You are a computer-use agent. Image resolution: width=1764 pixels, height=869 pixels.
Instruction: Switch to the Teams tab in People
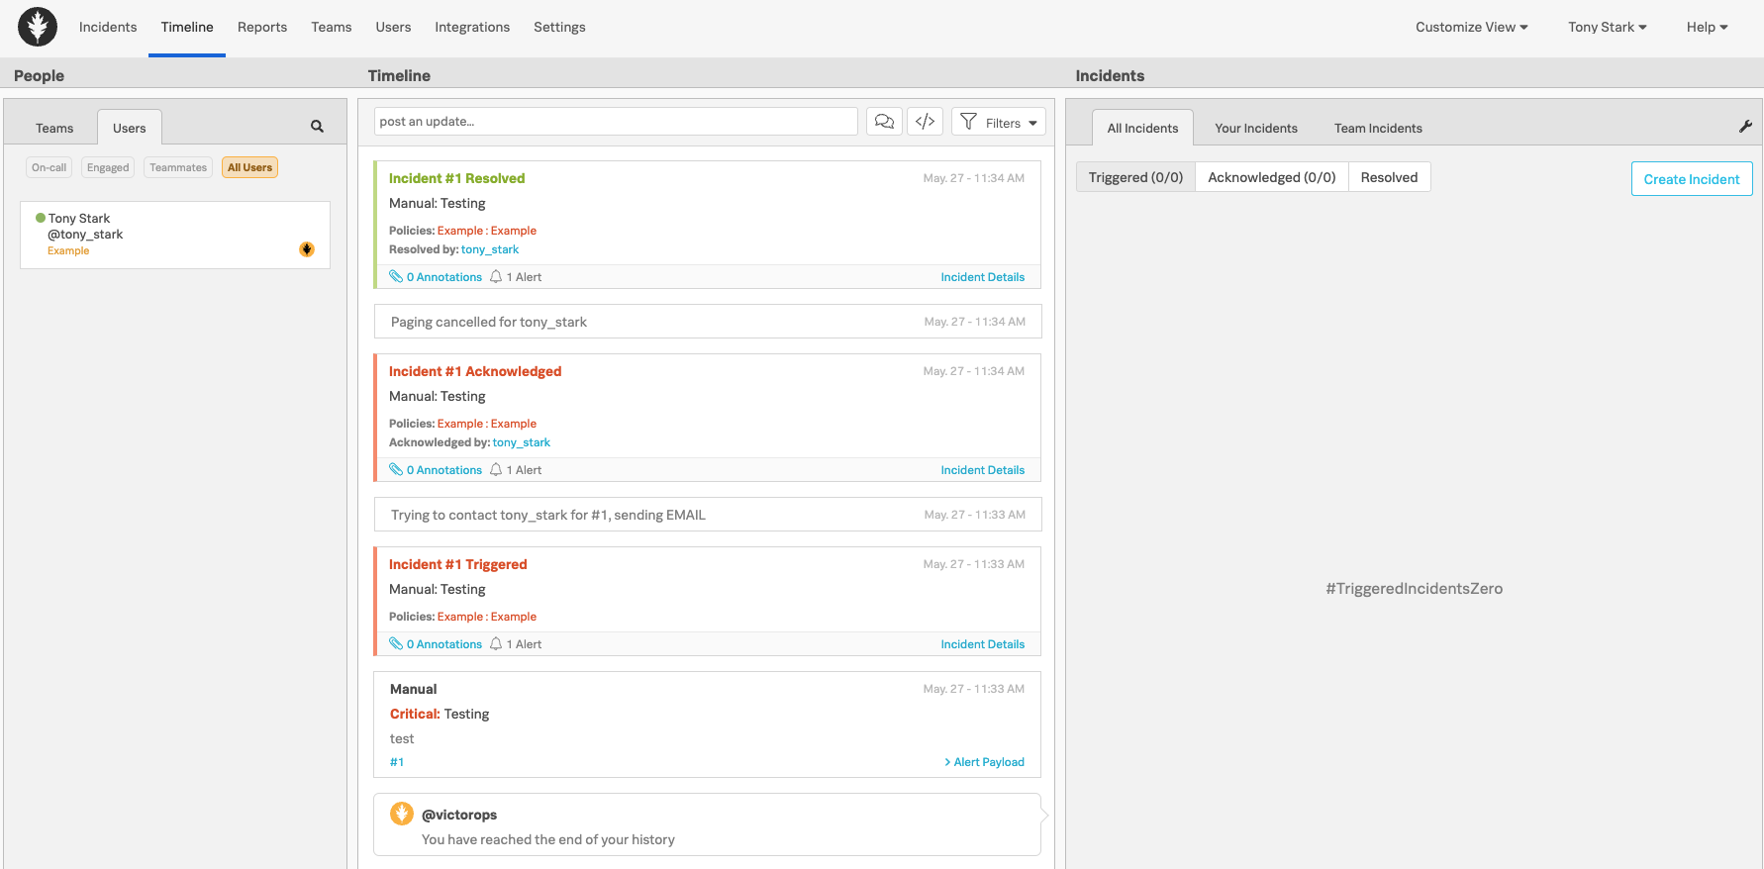pyautogui.click(x=54, y=128)
